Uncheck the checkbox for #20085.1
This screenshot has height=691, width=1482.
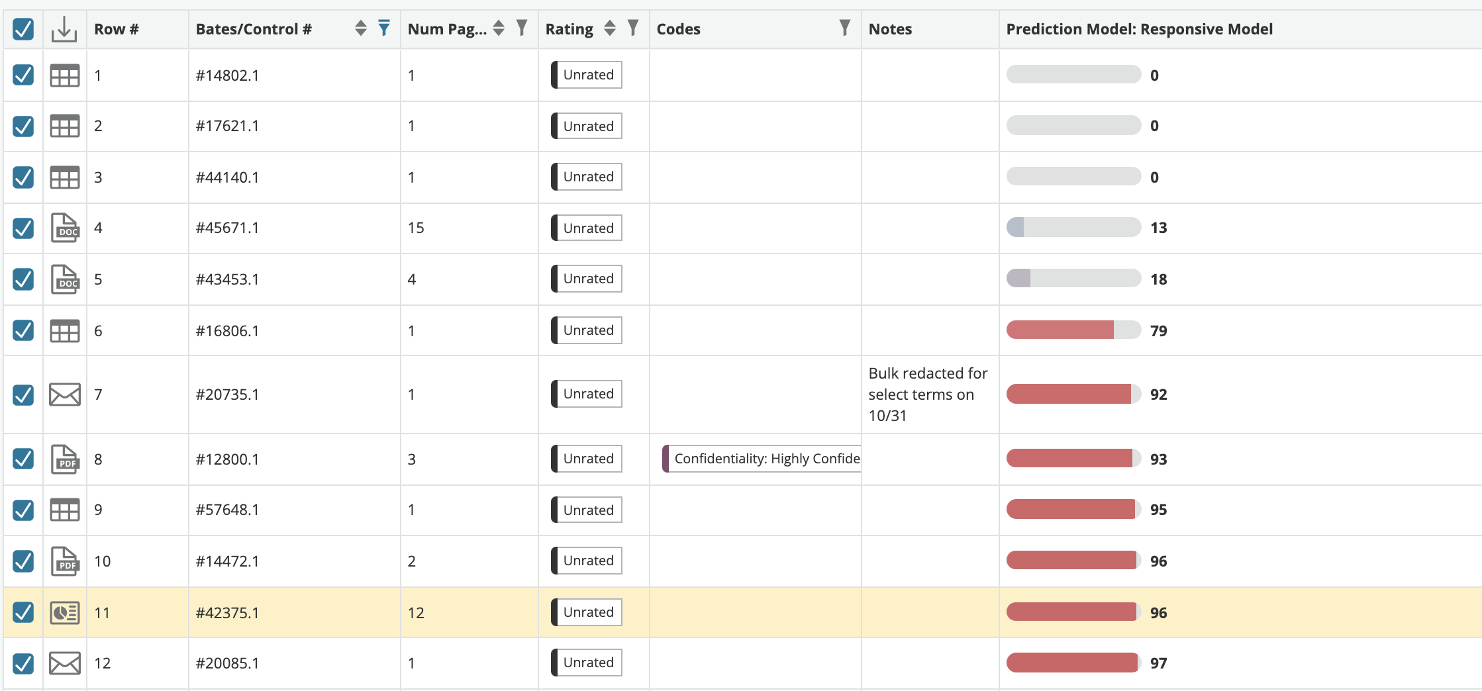(x=23, y=663)
